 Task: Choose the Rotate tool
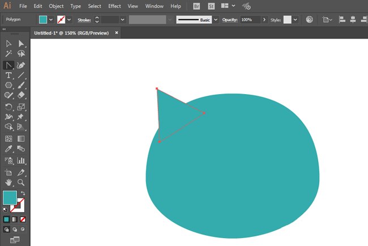point(8,107)
